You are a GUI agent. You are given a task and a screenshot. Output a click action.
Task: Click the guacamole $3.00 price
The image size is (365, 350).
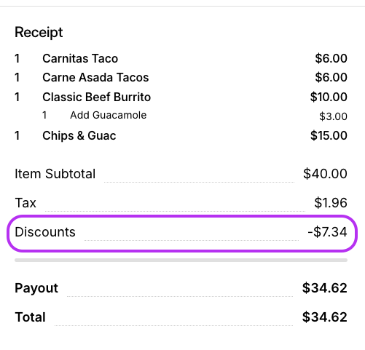[333, 116]
